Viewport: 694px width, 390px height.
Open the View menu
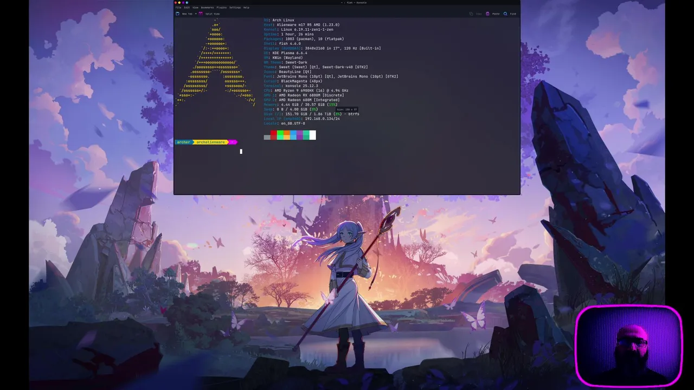pos(195,8)
